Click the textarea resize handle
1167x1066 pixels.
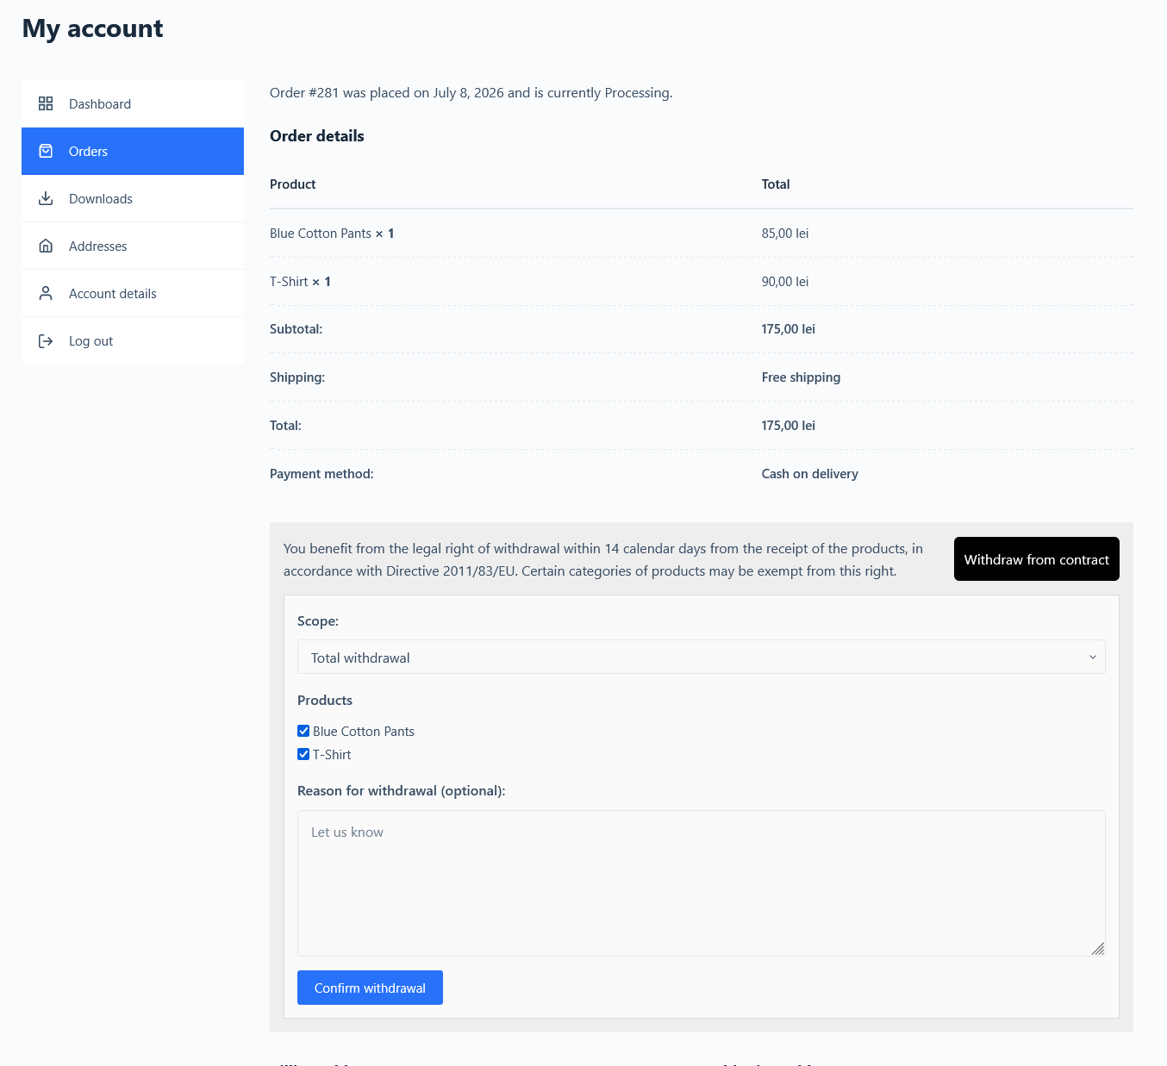point(1097,949)
